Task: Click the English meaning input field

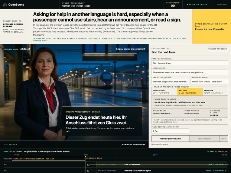Action: (209, 82)
